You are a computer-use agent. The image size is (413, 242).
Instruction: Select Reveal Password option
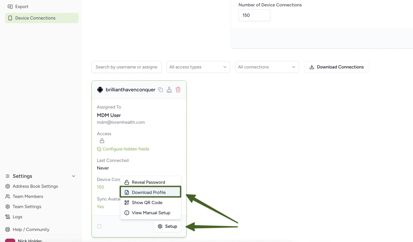tap(150, 182)
